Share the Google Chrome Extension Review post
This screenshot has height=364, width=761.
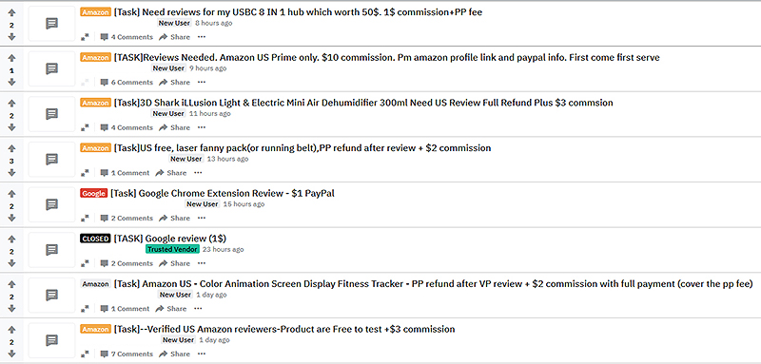tap(175, 218)
